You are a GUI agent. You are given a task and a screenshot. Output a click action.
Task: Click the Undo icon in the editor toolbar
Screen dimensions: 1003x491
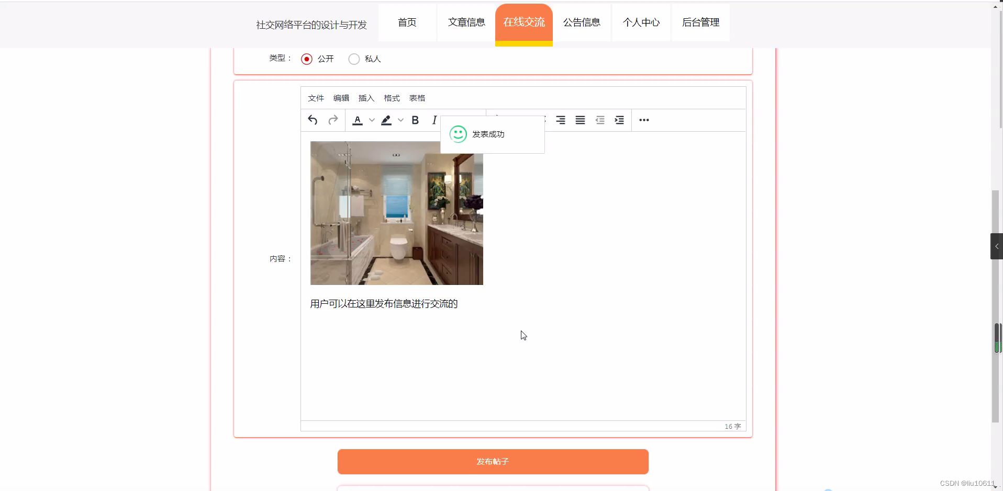[313, 120]
